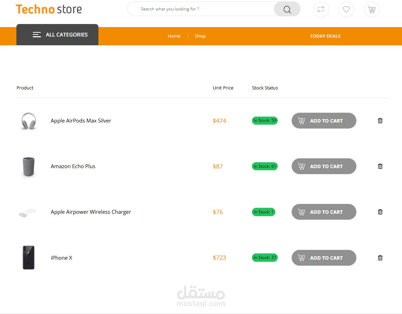Add Apple AirPods Max Silver to cart
Image resolution: width=402 pixels, height=314 pixels.
(x=324, y=121)
